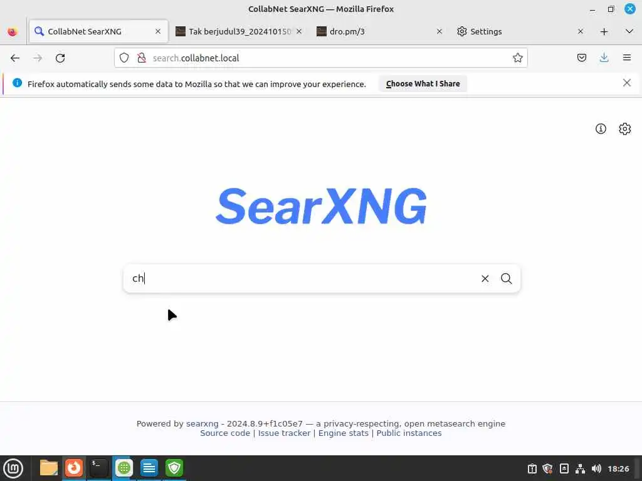Launch the file manager from taskbar
The image size is (642, 481).
point(49,468)
